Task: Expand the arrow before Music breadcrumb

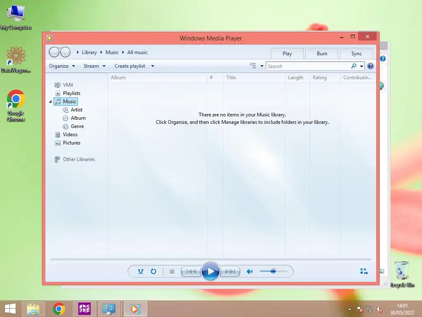Action: coord(101,52)
